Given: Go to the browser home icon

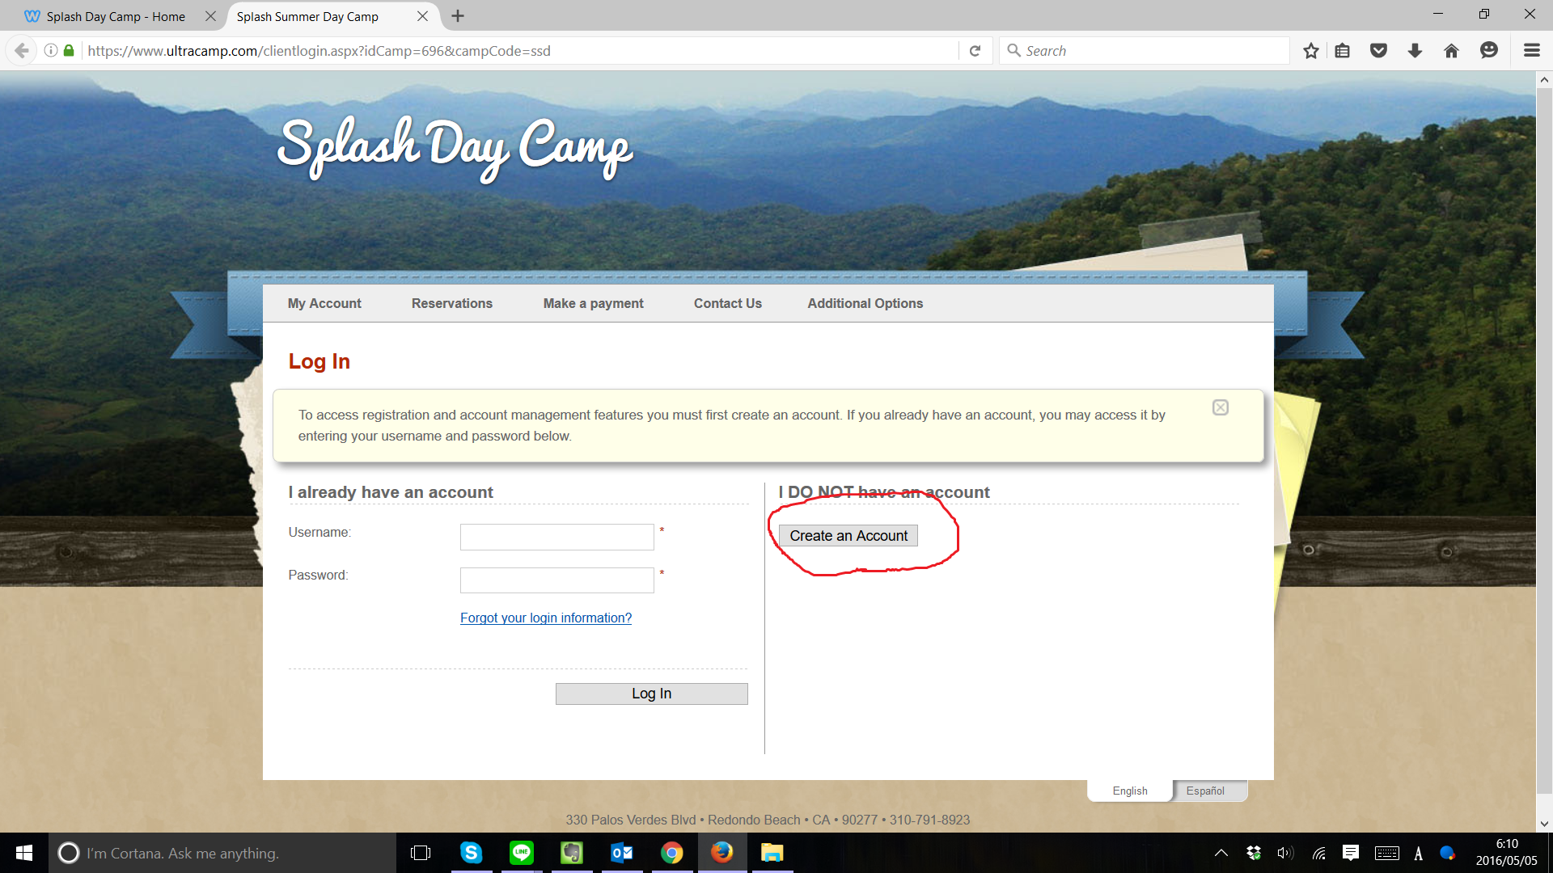Looking at the screenshot, I should [1451, 51].
